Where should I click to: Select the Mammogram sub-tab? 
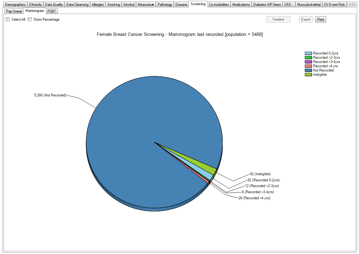coord(35,11)
